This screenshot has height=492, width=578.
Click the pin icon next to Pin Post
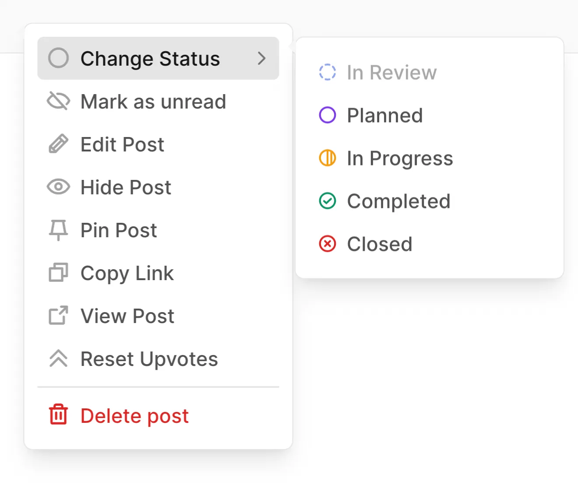58,230
